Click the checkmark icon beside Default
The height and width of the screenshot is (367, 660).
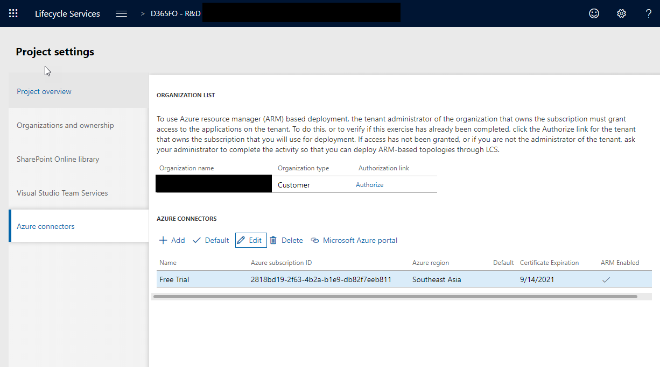pos(196,240)
